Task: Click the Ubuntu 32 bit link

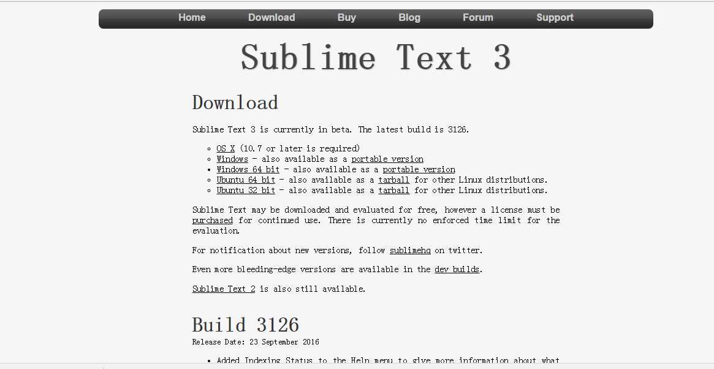Action: point(246,191)
